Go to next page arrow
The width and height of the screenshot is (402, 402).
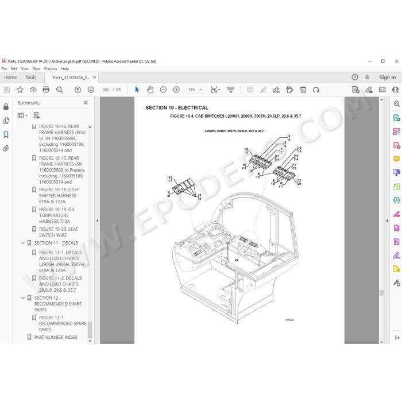[91, 90]
